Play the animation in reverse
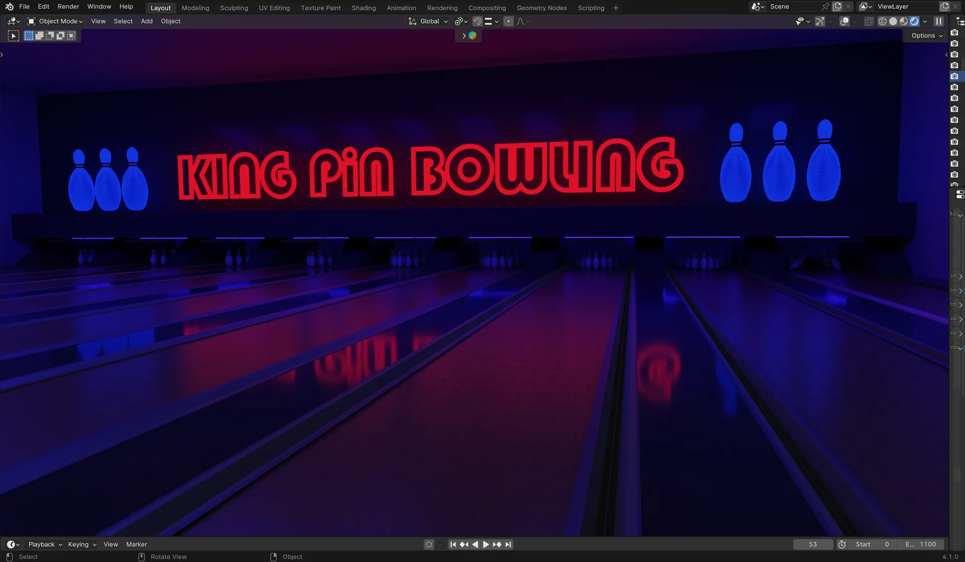 pos(475,544)
